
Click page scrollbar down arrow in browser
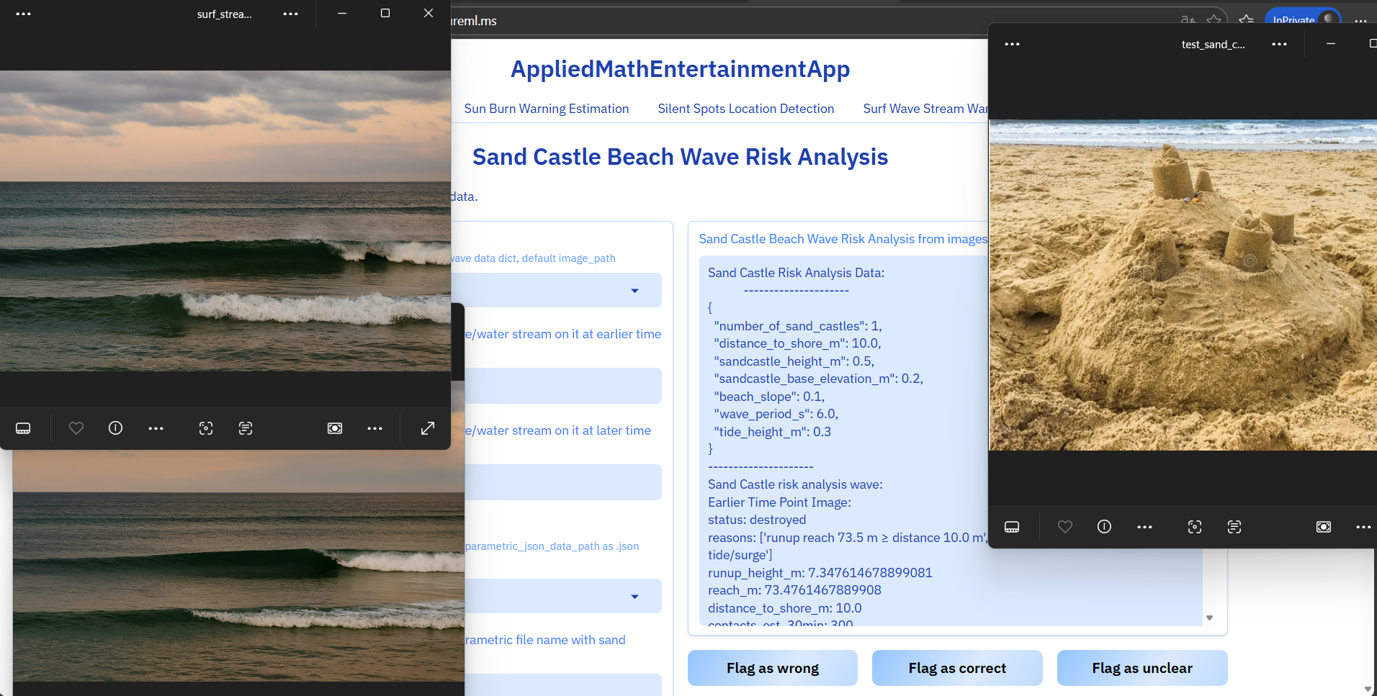(x=1367, y=689)
